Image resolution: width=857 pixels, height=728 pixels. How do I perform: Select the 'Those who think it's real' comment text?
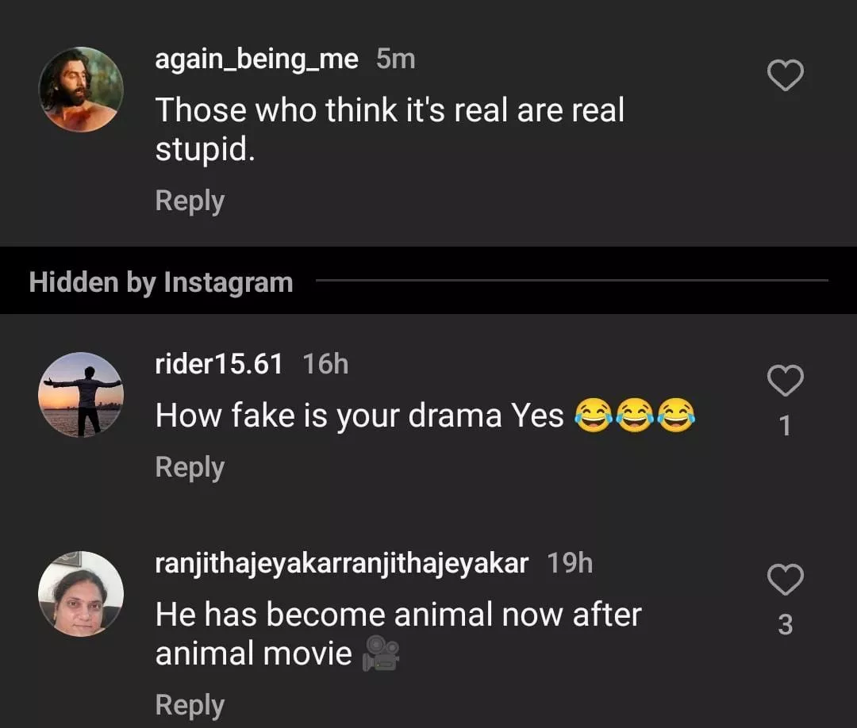coord(389,129)
